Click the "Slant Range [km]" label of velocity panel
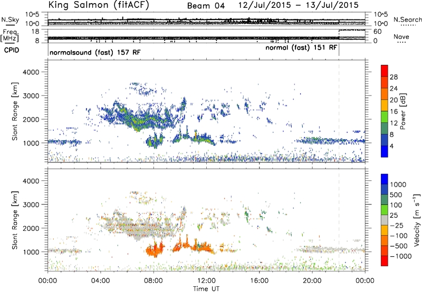 point(15,220)
